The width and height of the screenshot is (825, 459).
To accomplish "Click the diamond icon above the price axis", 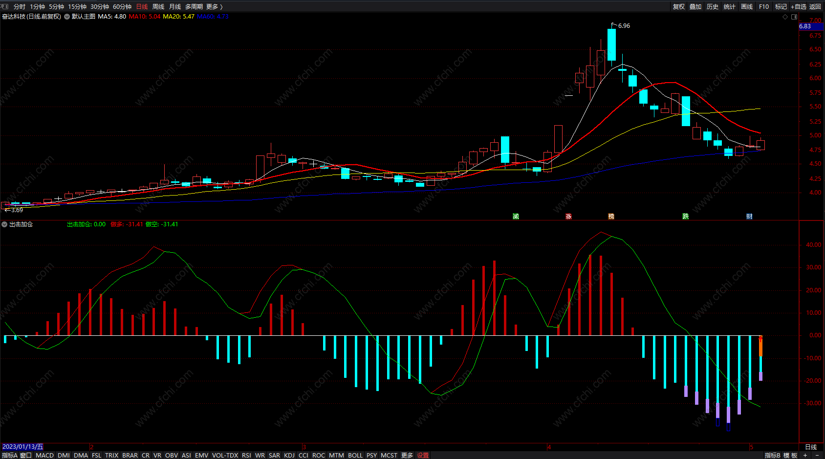I will [785, 17].
